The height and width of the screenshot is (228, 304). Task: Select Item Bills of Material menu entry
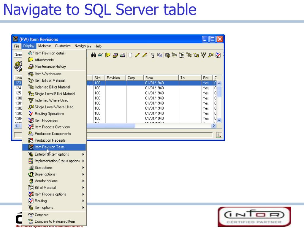(x=54, y=80)
